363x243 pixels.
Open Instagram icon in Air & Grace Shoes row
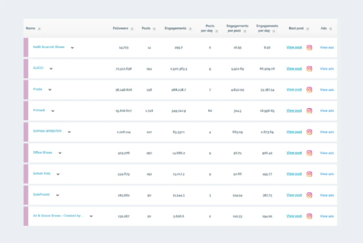309,216
